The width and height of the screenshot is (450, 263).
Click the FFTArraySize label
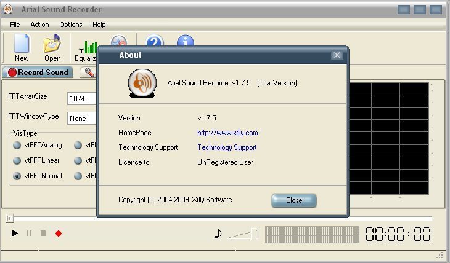click(28, 96)
